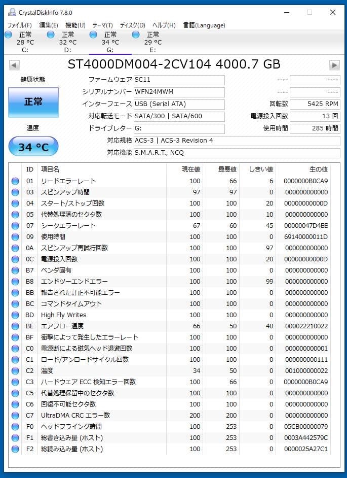Select row ロード/アンロードサイクル回数
347x478 pixels.
(170, 360)
